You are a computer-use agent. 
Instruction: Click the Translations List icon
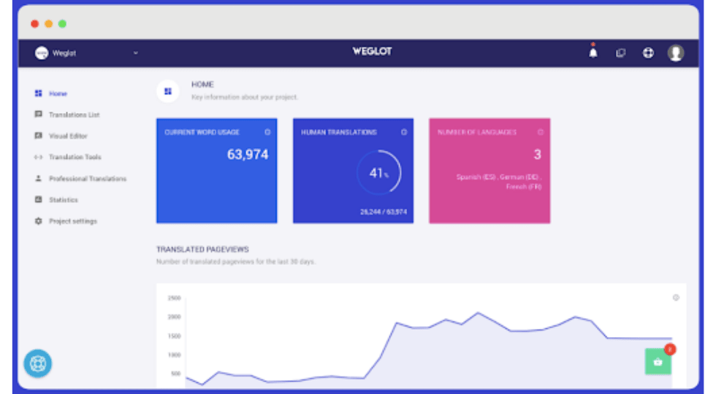tap(38, 114)
